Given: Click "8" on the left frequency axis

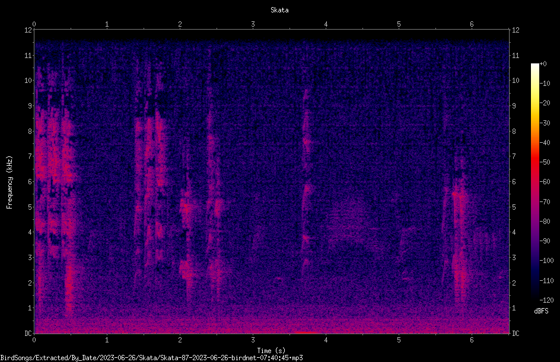Looking at the screenshot, I should coord(30,132).
